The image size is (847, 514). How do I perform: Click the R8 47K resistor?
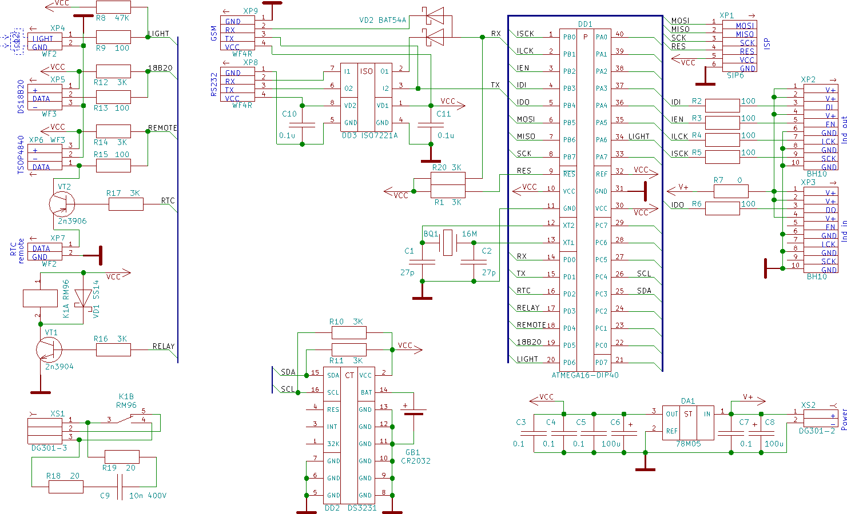(x=113, y=7)
